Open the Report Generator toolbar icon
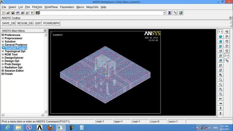 click(27, 13)
